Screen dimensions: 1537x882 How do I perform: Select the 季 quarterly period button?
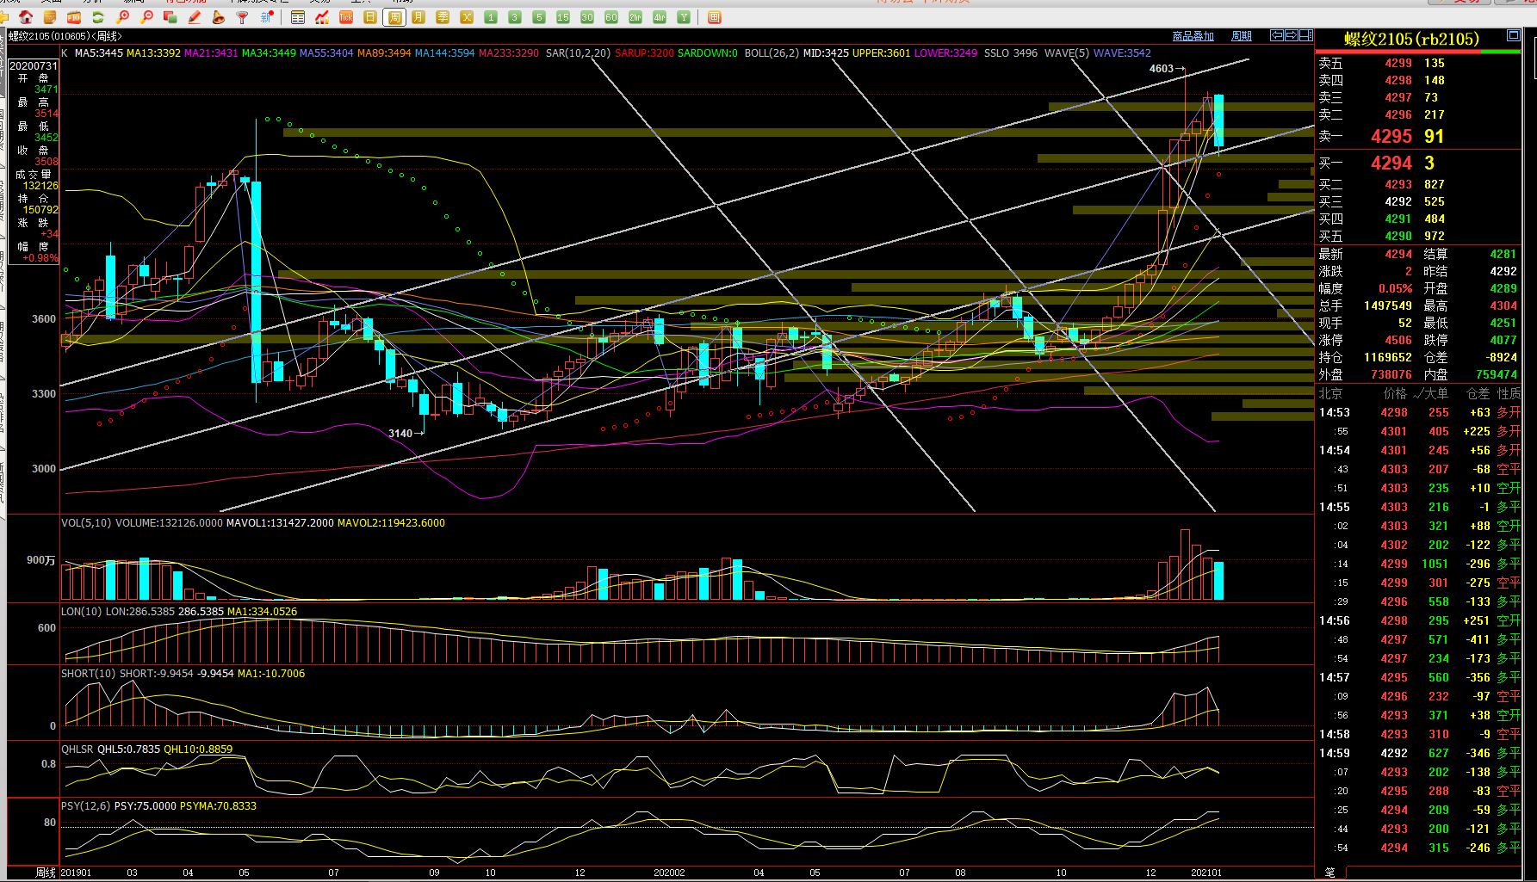(443, 17)
